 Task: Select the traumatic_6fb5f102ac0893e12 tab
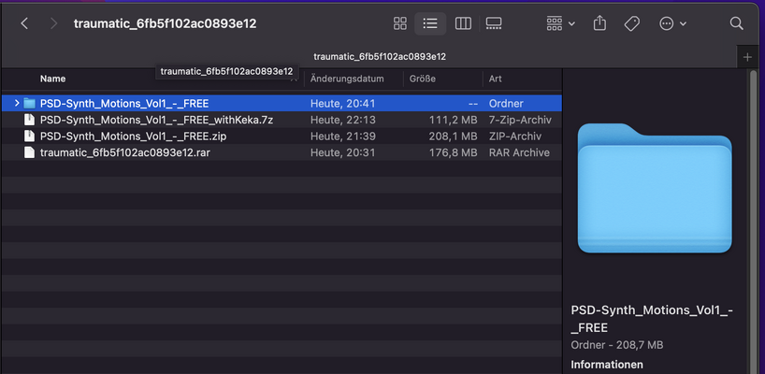379,56
